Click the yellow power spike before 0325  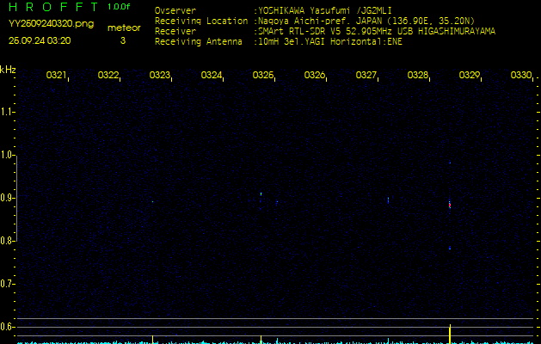[x=261, y=339]
